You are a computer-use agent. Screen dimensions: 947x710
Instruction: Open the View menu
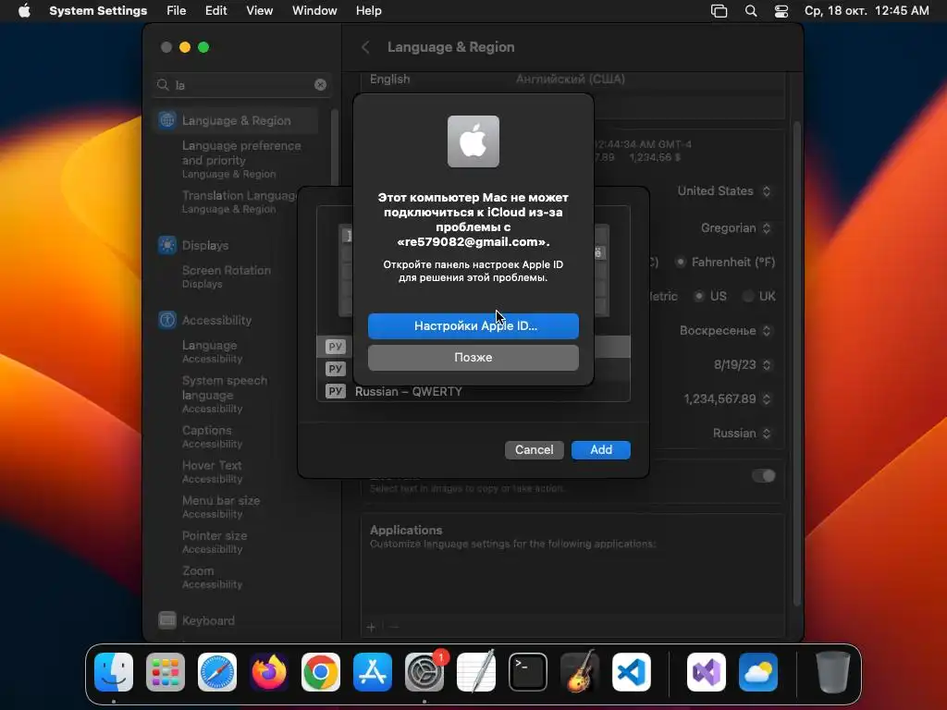point(260,11)
